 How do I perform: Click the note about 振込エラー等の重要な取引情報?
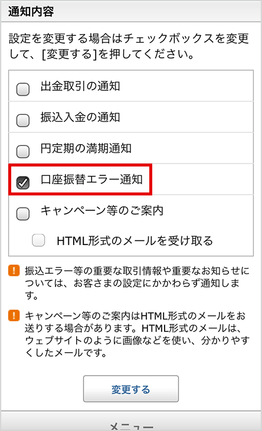137,283
